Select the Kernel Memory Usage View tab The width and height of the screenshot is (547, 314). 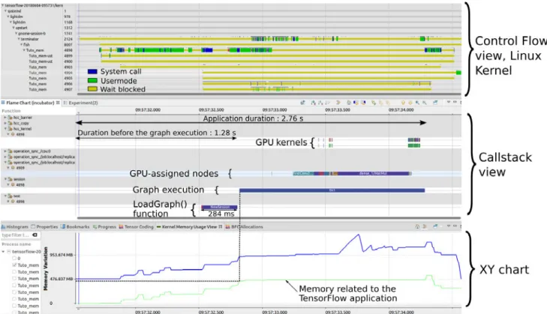[189, 227]
